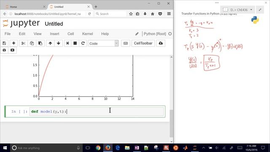Open the Cell menu
The width and height of the screenshot is (270, 152).
(x=70, y=34)
